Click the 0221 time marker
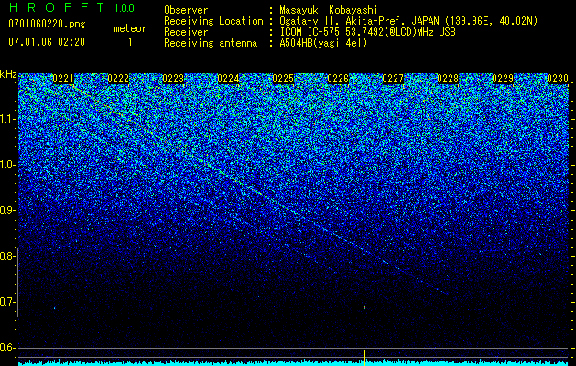 coord(63,79)
